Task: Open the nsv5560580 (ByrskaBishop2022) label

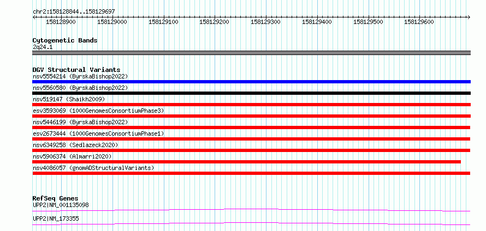Action: pyautogui.click(x=80, y=88)
